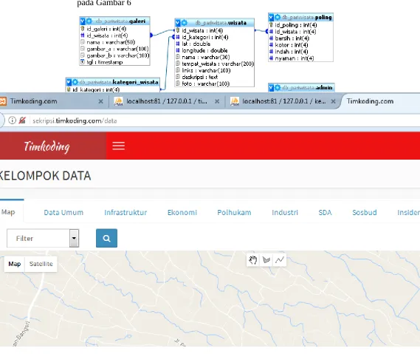This screenshot has height=354, width=420.
Task: Collapse the poling table with arrow toggle
Action: (x=271, y=17)
